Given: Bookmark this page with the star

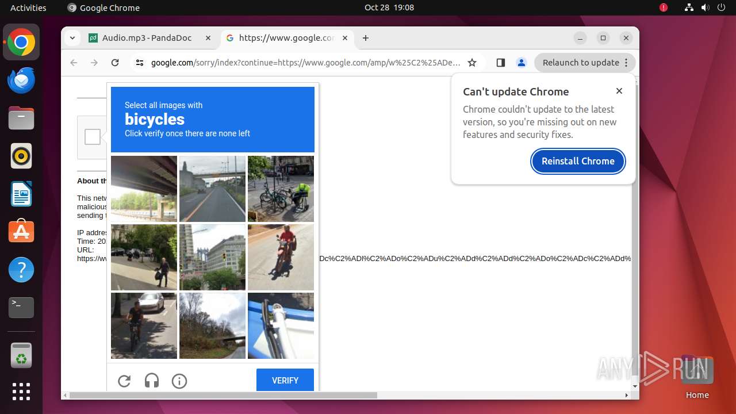Looking at the screenshot, I should click(x=472, y=63).
